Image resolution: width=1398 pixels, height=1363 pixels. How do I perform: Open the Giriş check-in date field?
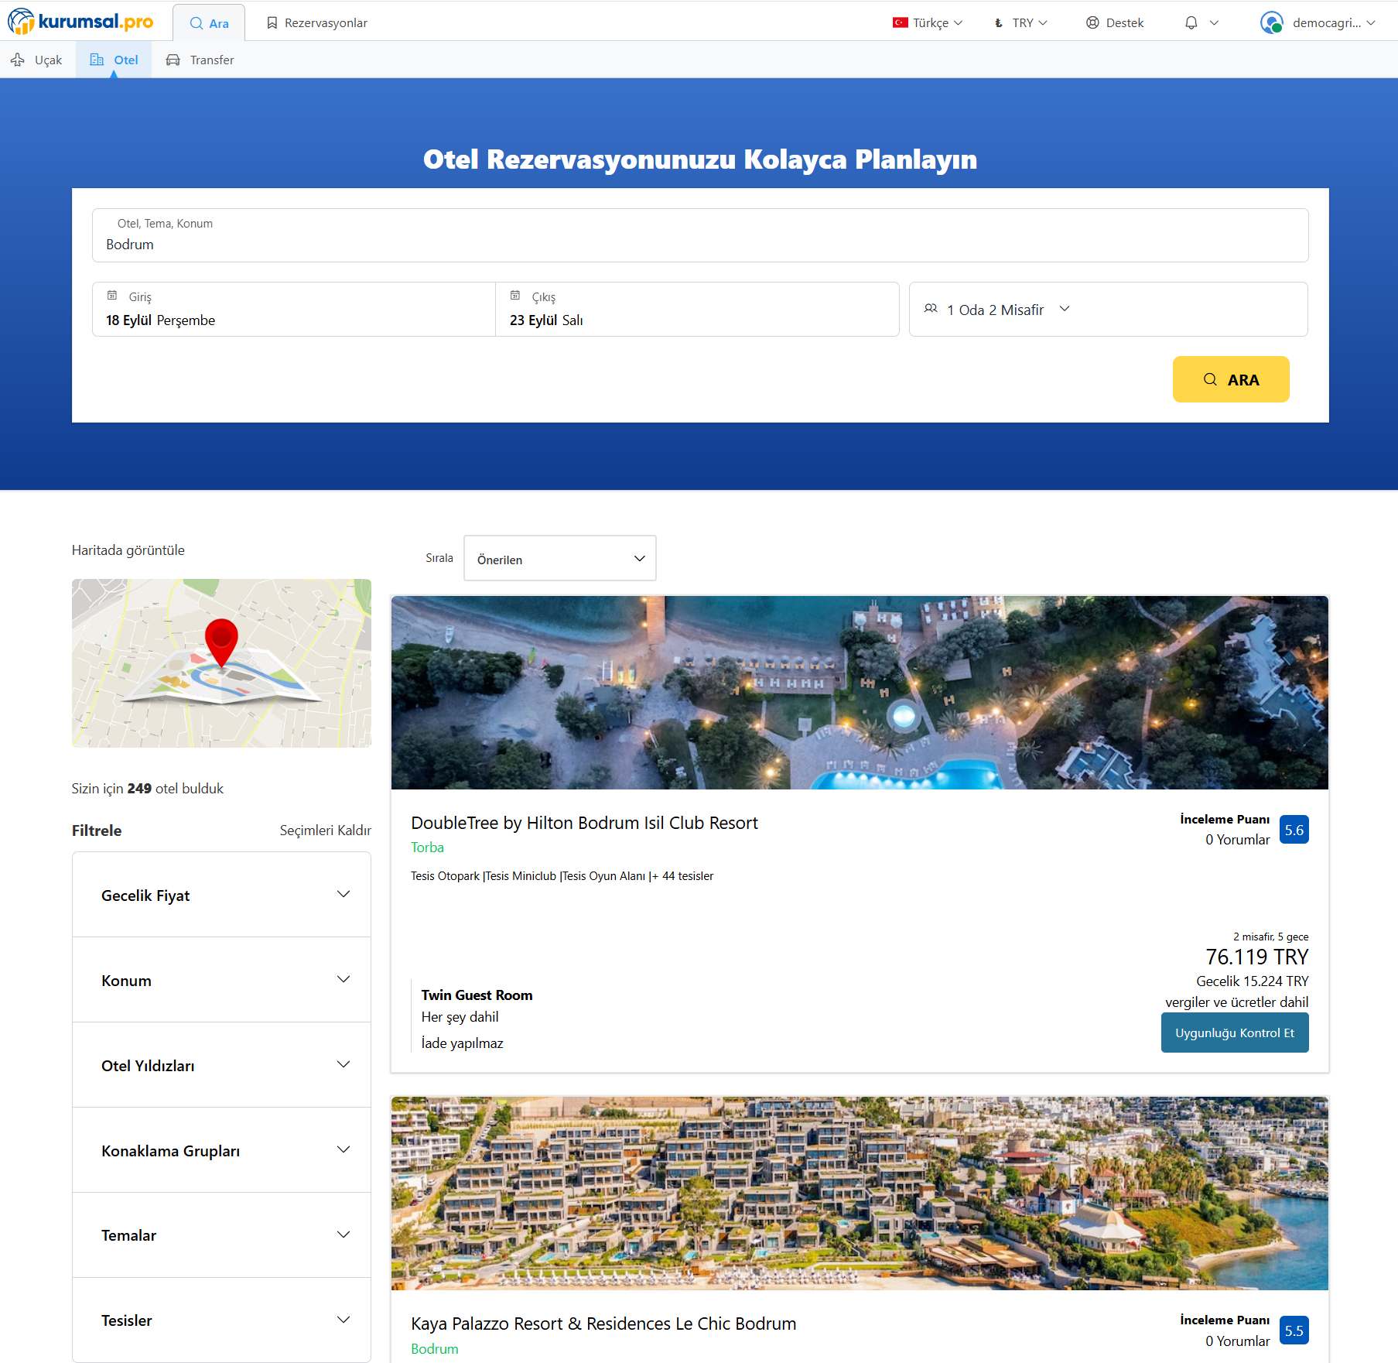click(x=293, y=309)
